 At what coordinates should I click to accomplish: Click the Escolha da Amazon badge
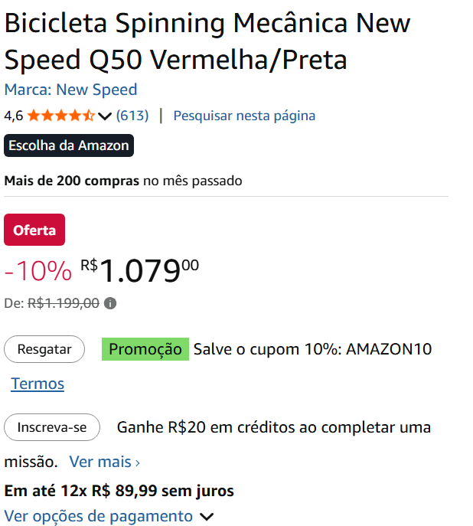[x=69, y=145]
